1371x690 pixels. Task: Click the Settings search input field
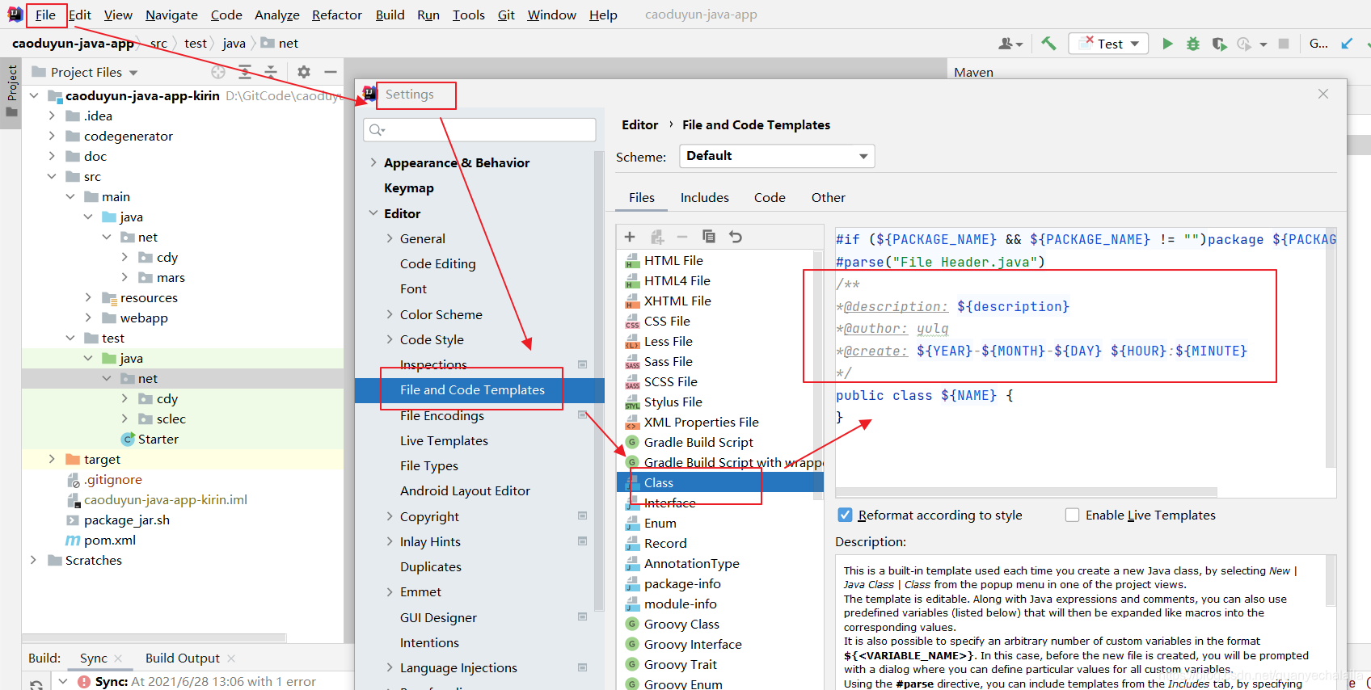coord(480,130)
